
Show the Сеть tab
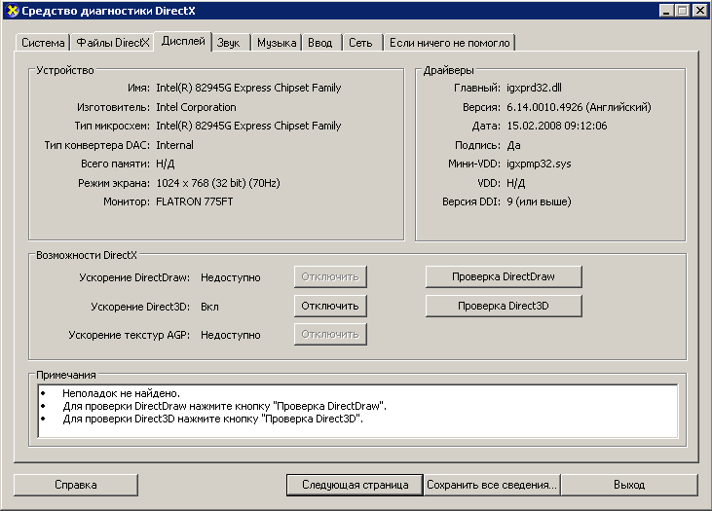(360, 43)
